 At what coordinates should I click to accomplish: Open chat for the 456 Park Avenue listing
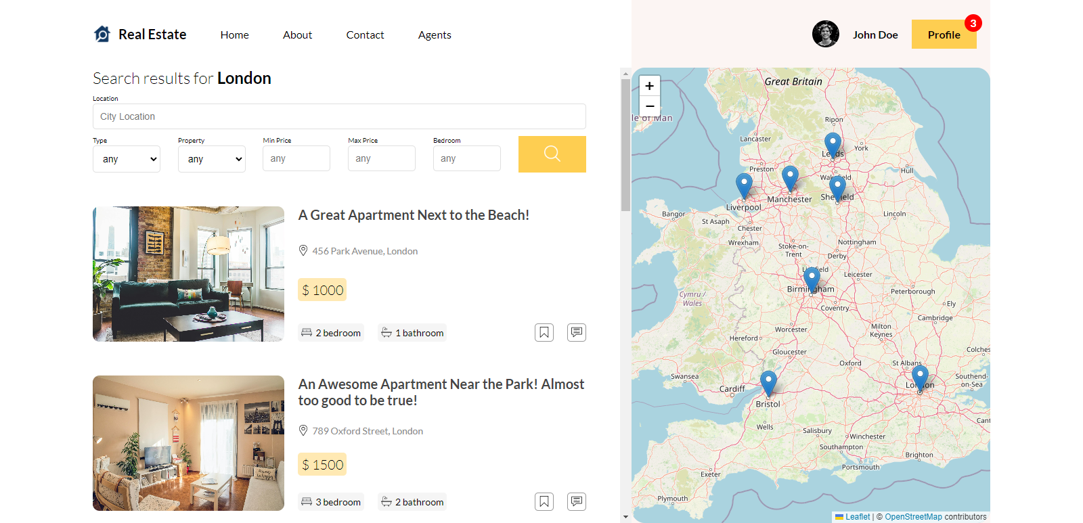coord(577,332)
